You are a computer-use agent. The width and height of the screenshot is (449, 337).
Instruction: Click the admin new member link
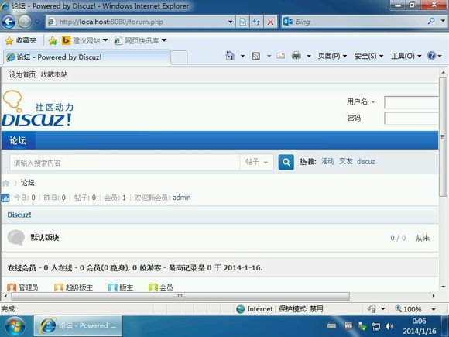pos(182,198)
